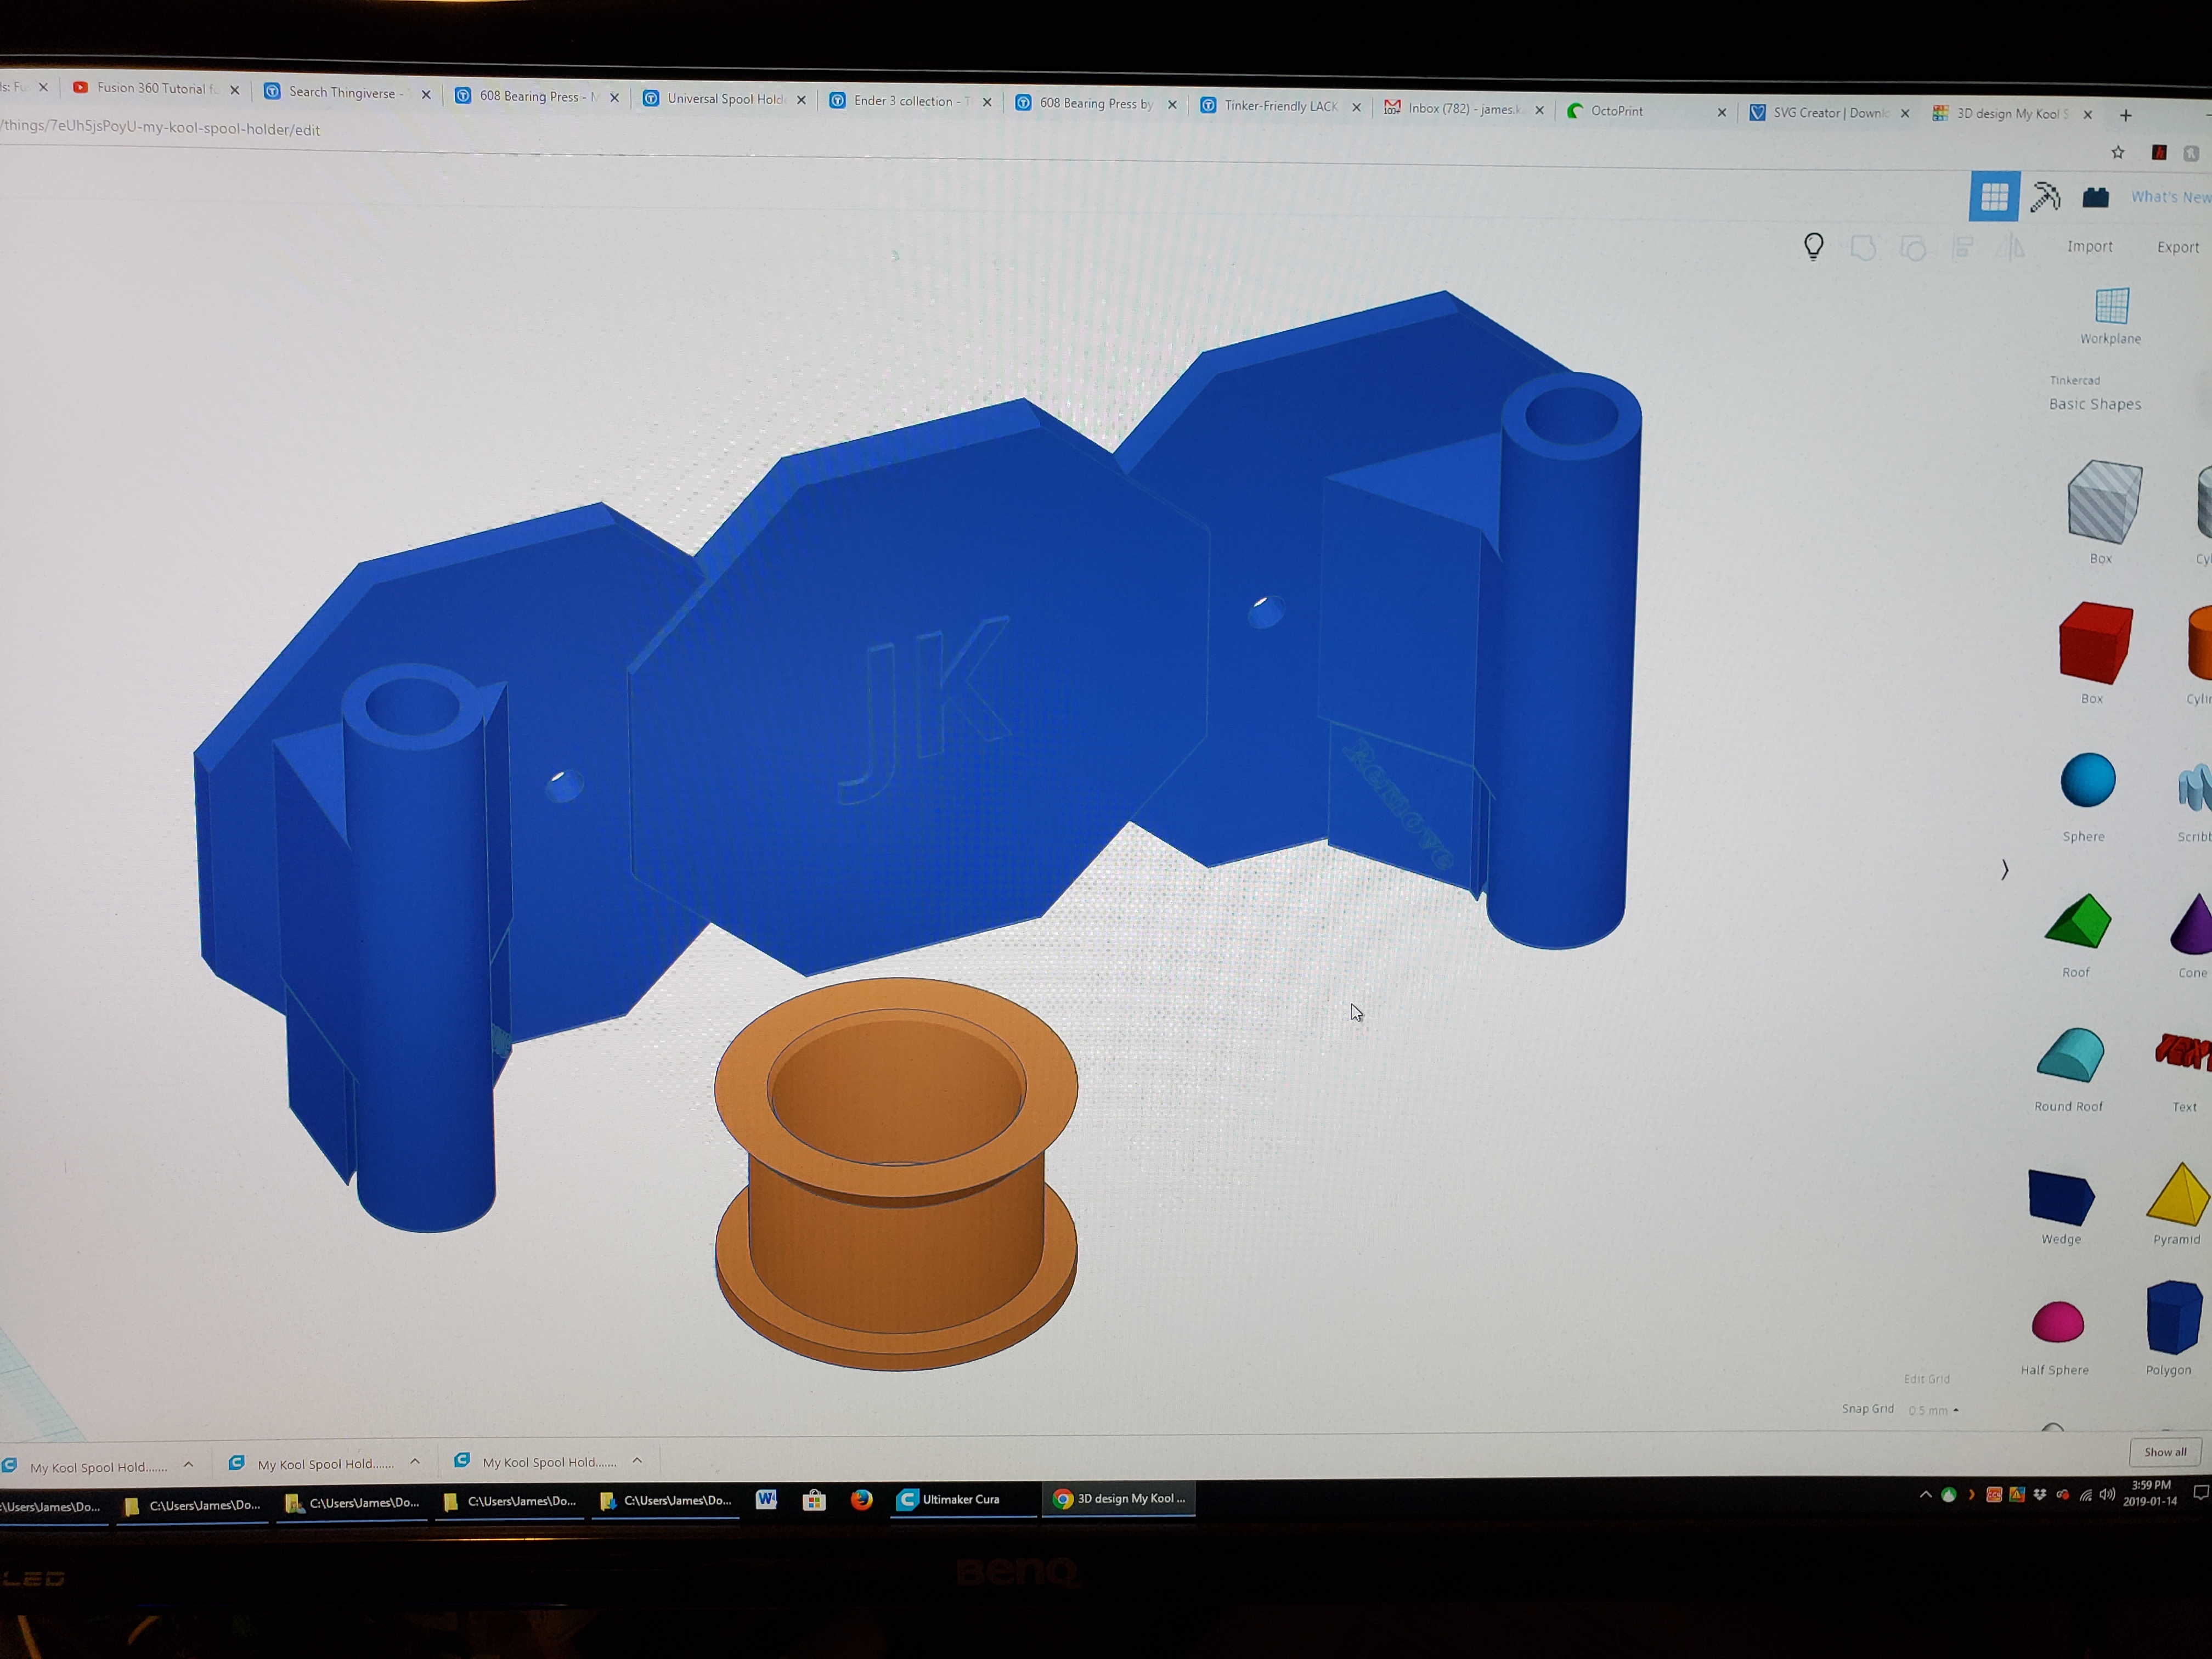Open the Snap Grid 0.5 mm dropdown
This screenshot has width=2212, height=1659.
coord(1933,1410)
